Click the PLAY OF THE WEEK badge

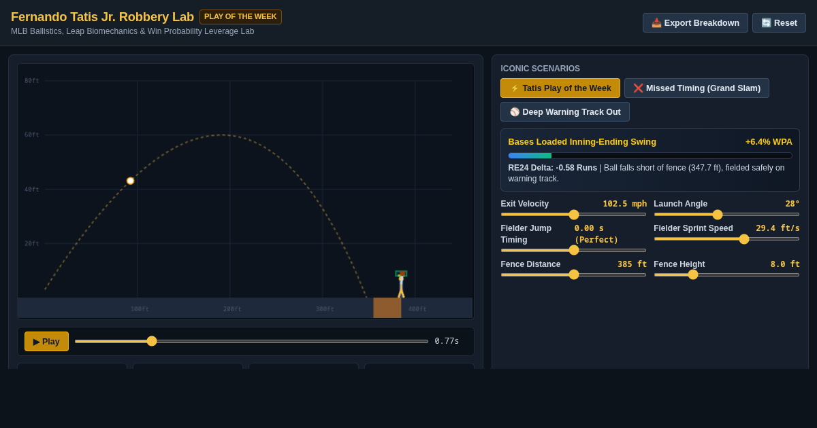240,16
